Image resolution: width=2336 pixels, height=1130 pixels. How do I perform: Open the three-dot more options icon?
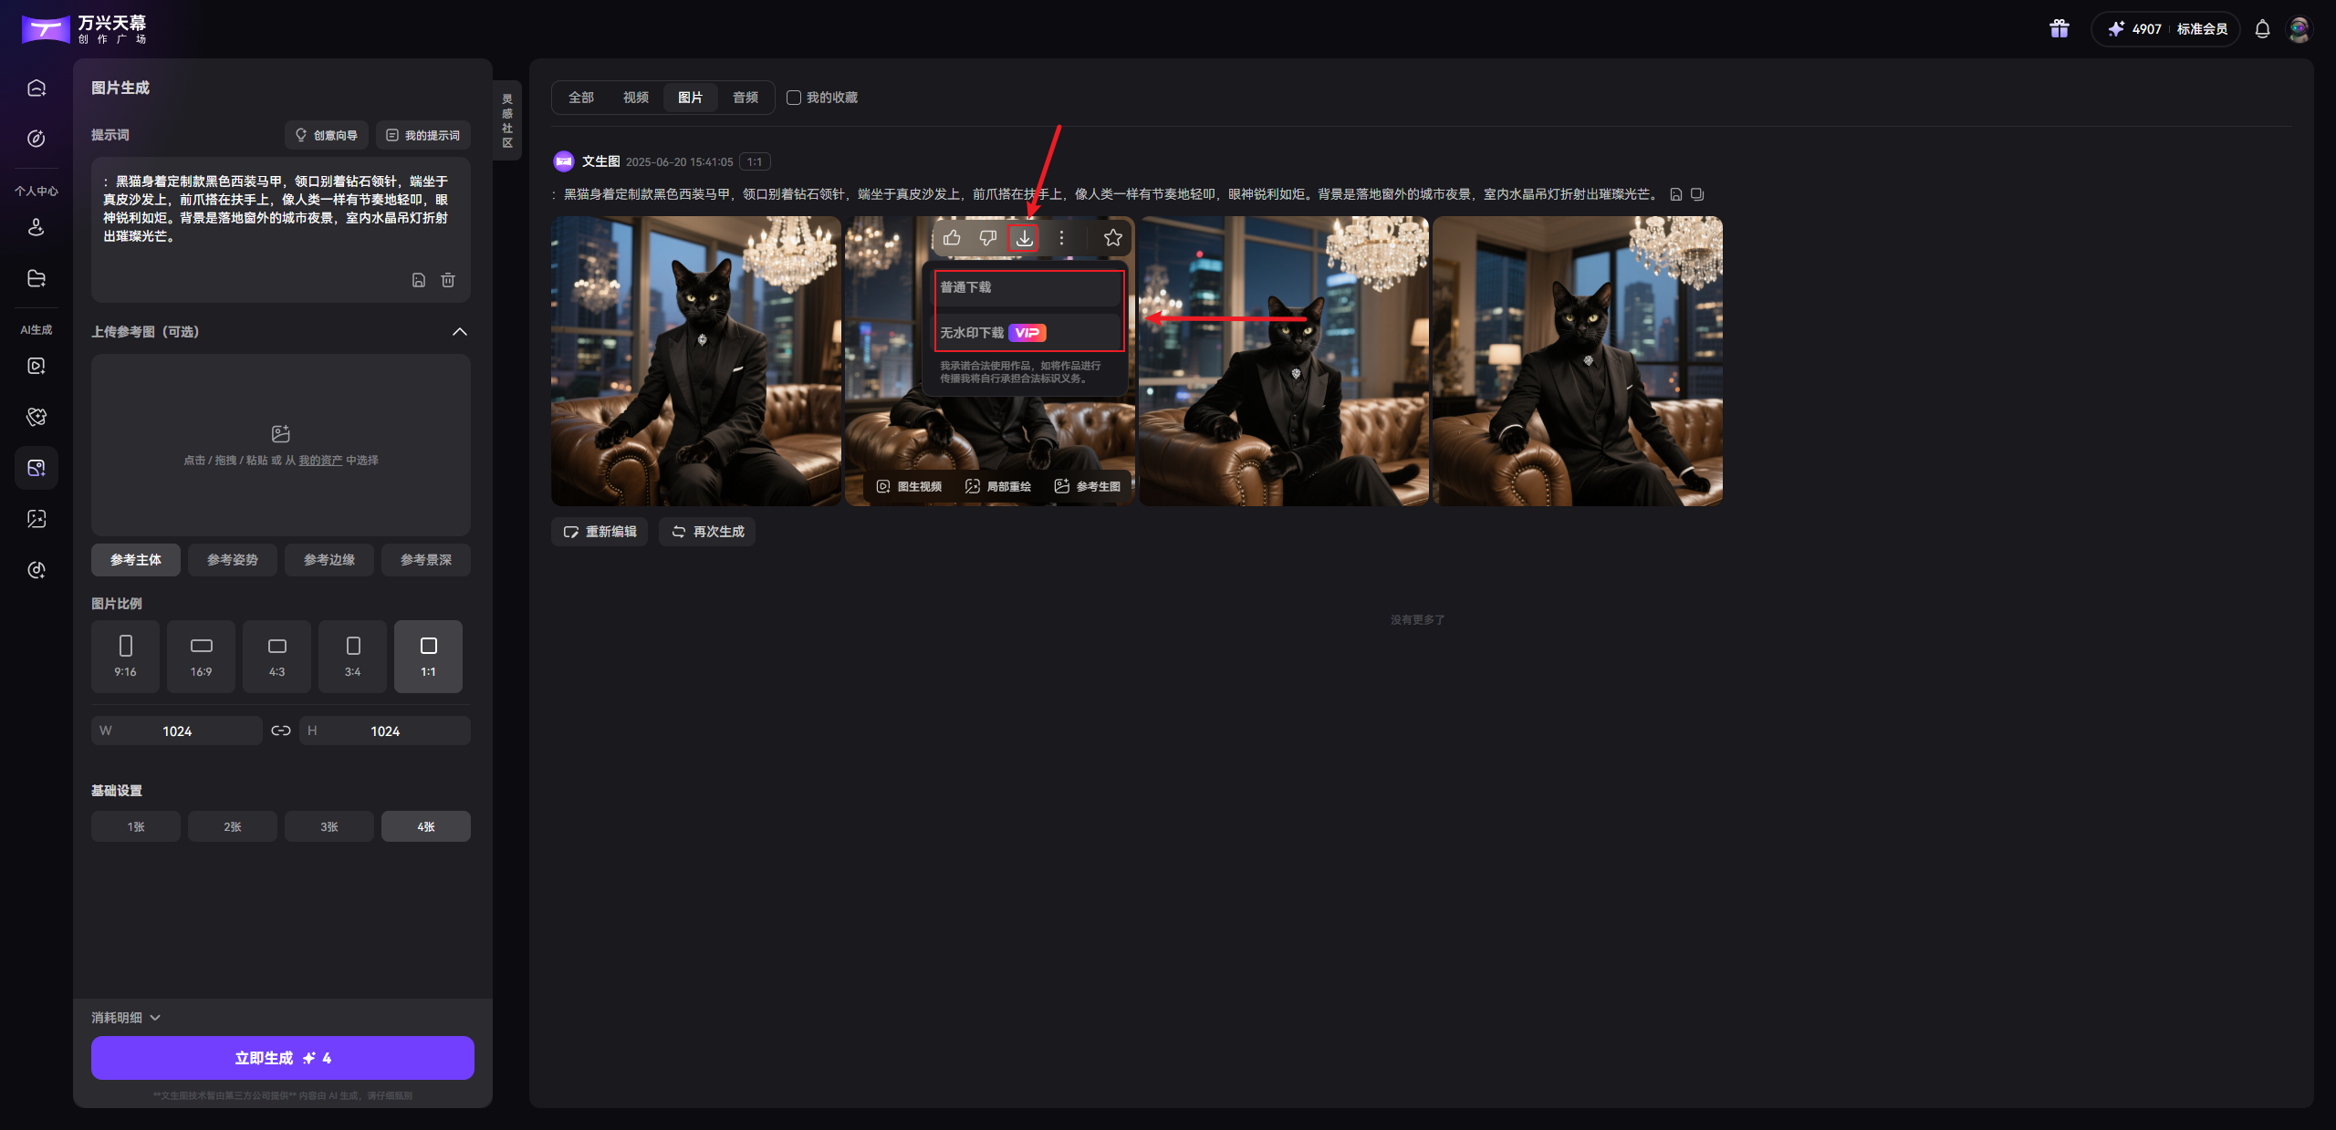pos(1061,238)
